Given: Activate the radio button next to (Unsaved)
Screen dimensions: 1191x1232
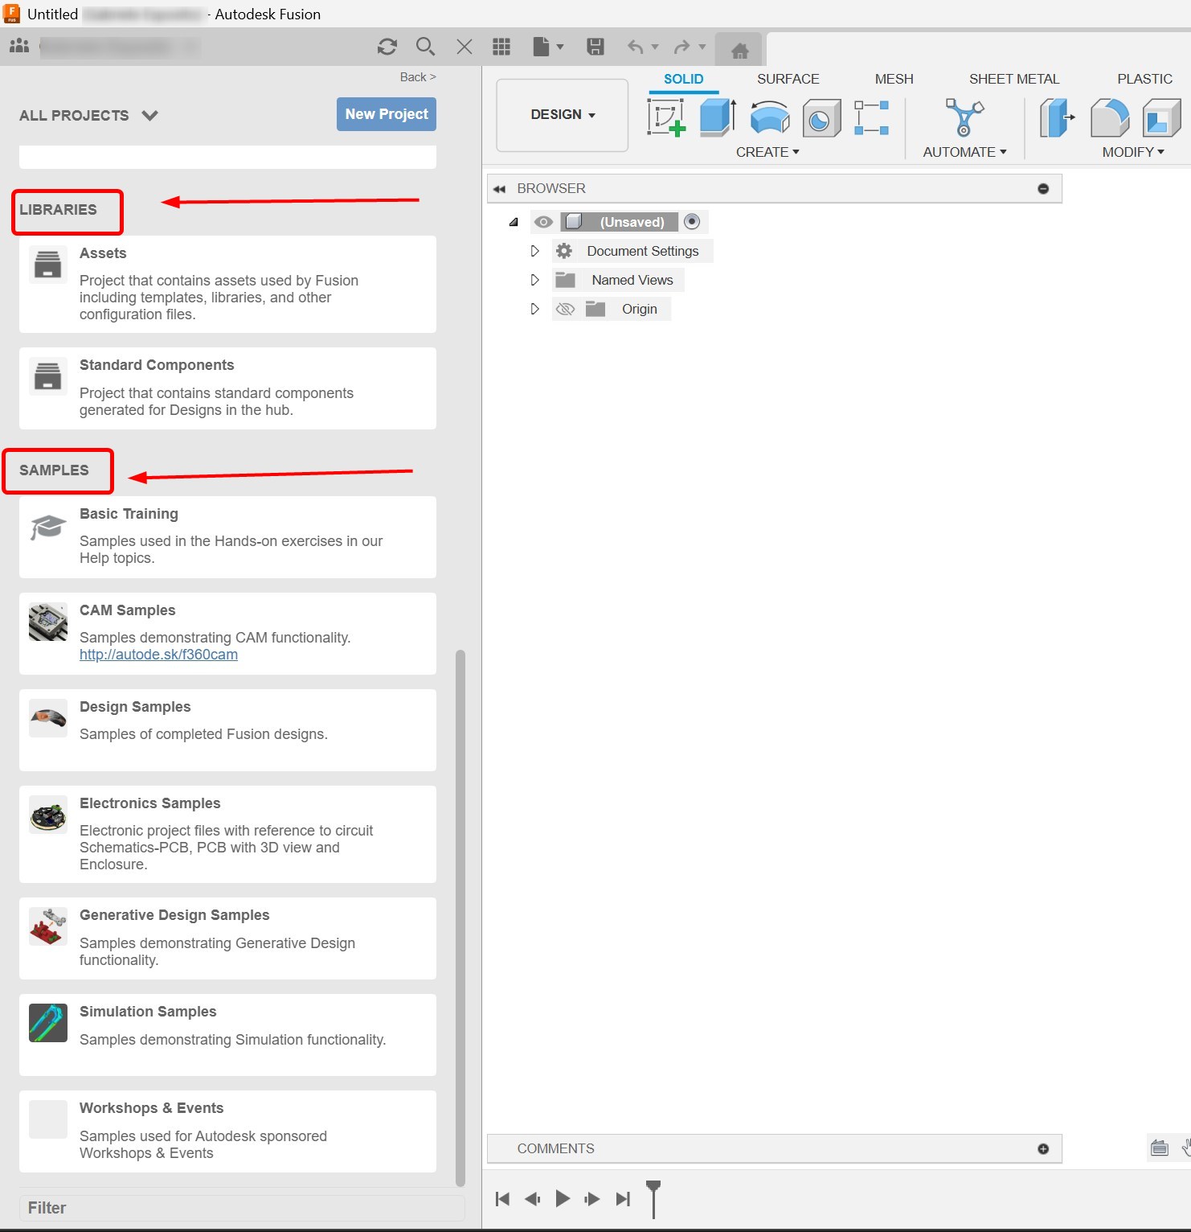Looking at the screenshot, I should (692, 222).
